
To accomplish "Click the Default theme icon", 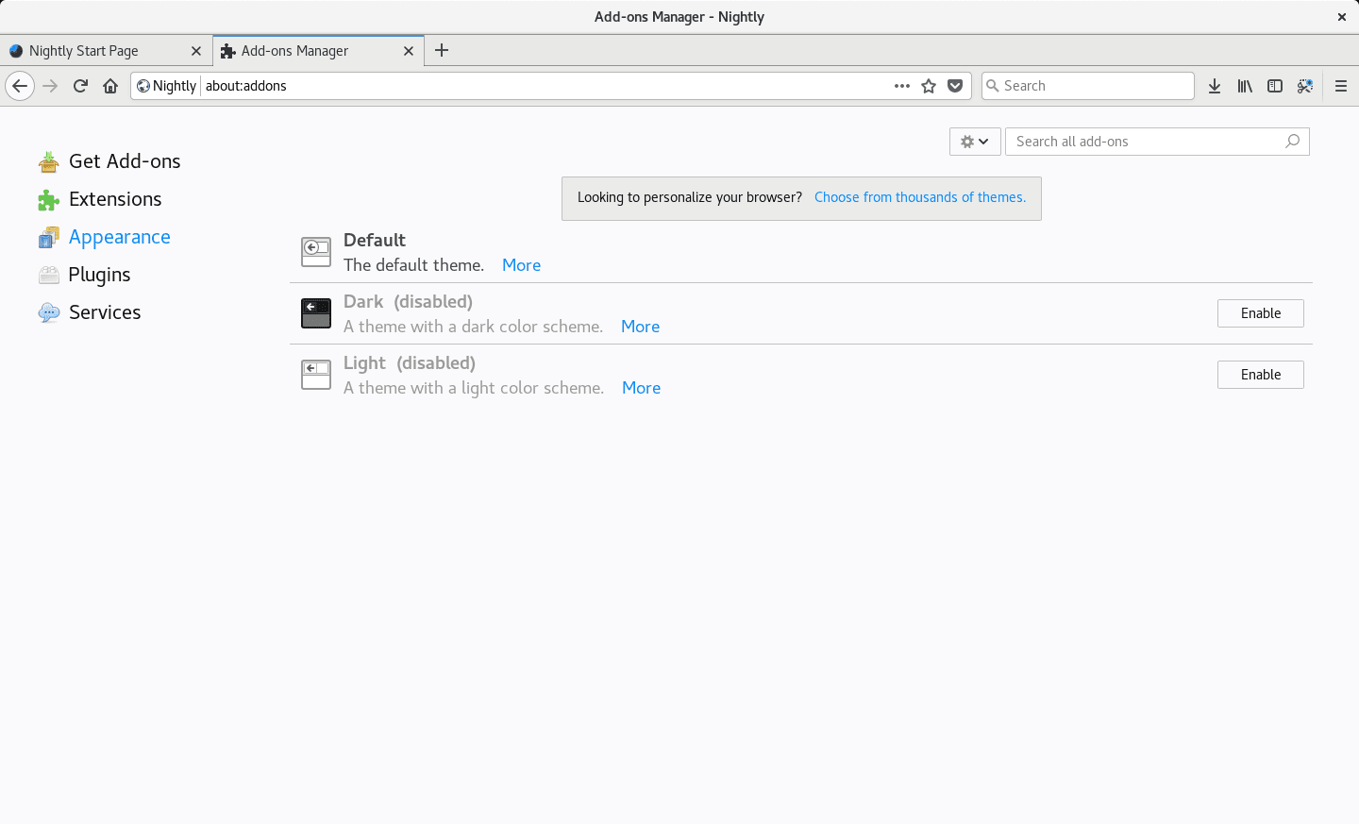I will [316, 252].
